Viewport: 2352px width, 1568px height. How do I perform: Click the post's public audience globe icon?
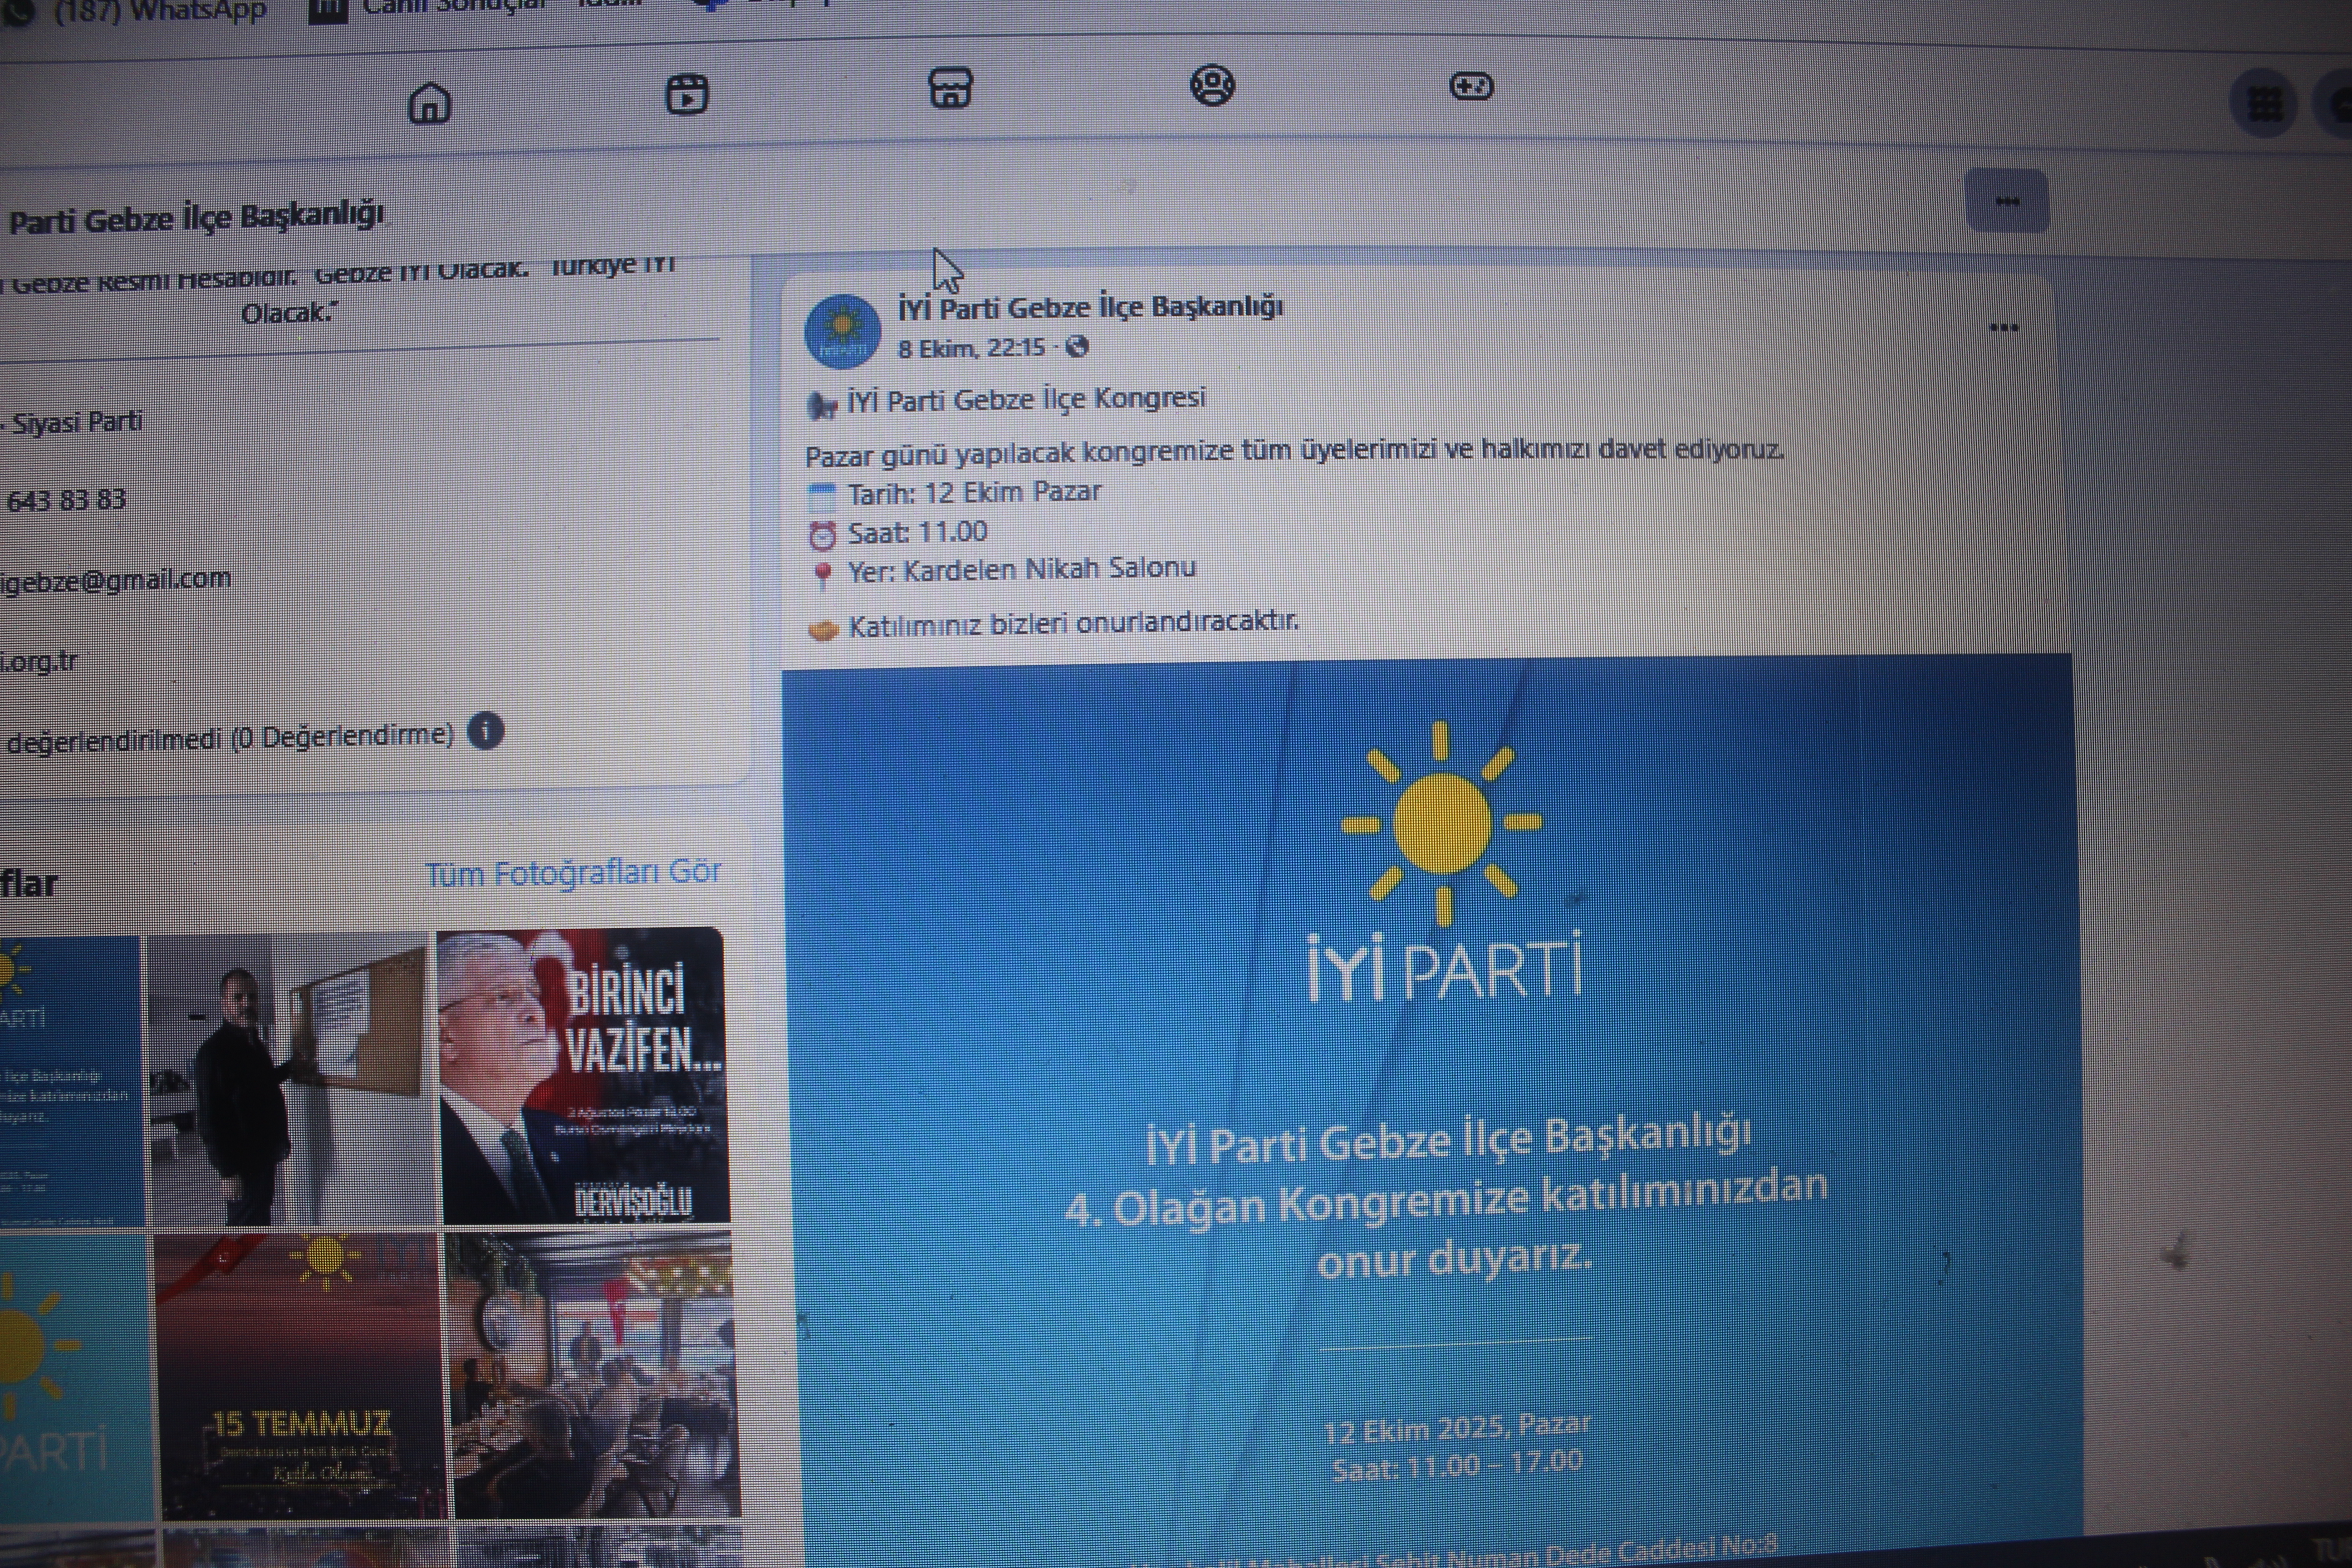[x=1077, y=347]
